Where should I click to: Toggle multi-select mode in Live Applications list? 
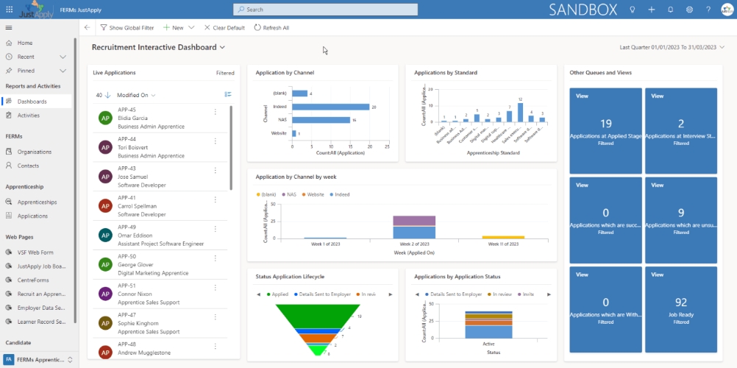(x=228, y=94)
